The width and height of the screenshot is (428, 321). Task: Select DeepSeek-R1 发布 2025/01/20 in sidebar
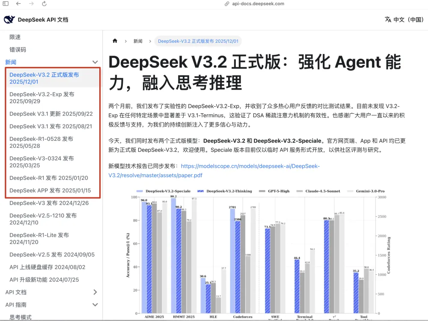pos(48,178)
